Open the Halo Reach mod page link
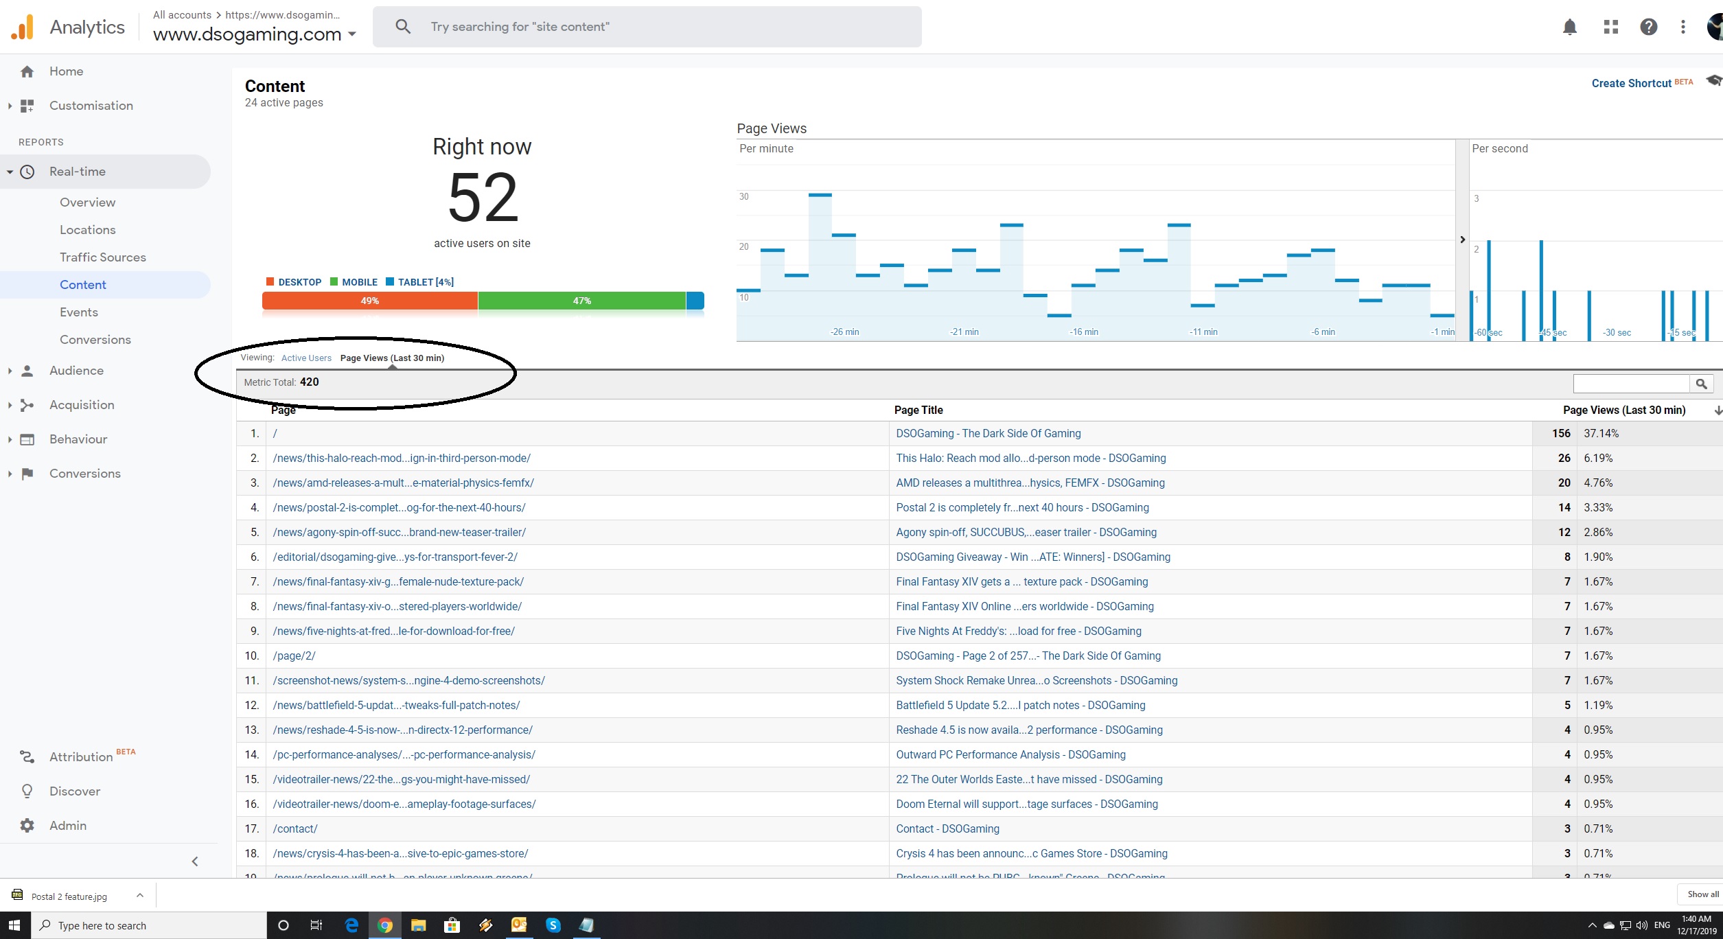Image resolution: width=1723 pixels, height=939 pixels. tap(402, 459)
